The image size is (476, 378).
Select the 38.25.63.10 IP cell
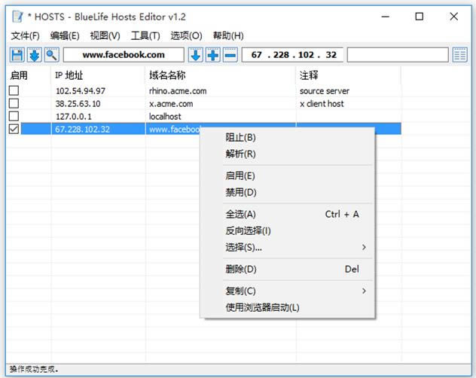[78, 103]
